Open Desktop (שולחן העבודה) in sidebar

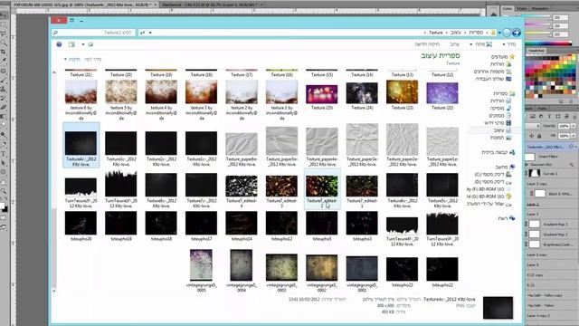point(493,79)
